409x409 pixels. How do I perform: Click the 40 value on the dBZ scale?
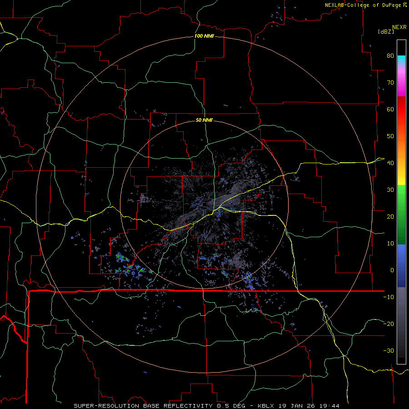click(x=390, y=163)
